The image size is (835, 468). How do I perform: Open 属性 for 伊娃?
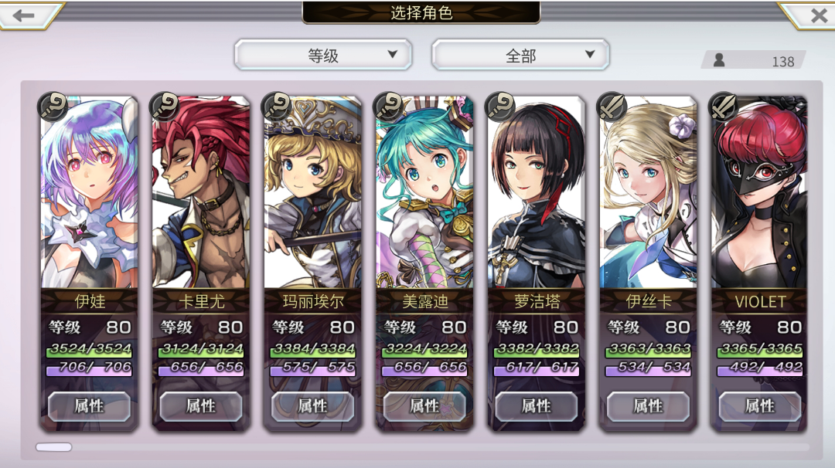click(x=89, y=406)
